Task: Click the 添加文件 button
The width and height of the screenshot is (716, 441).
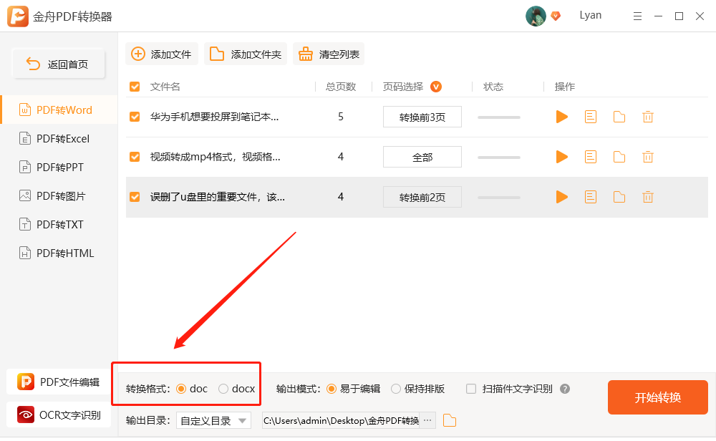Action: [x=162, y=54]
